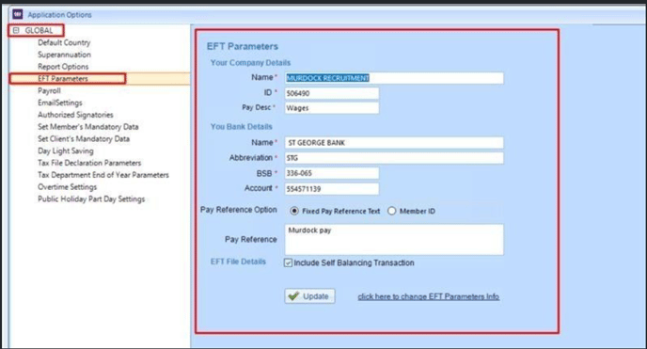Click the company ID field
Screen dimensions: 647x349
(332, 93)
